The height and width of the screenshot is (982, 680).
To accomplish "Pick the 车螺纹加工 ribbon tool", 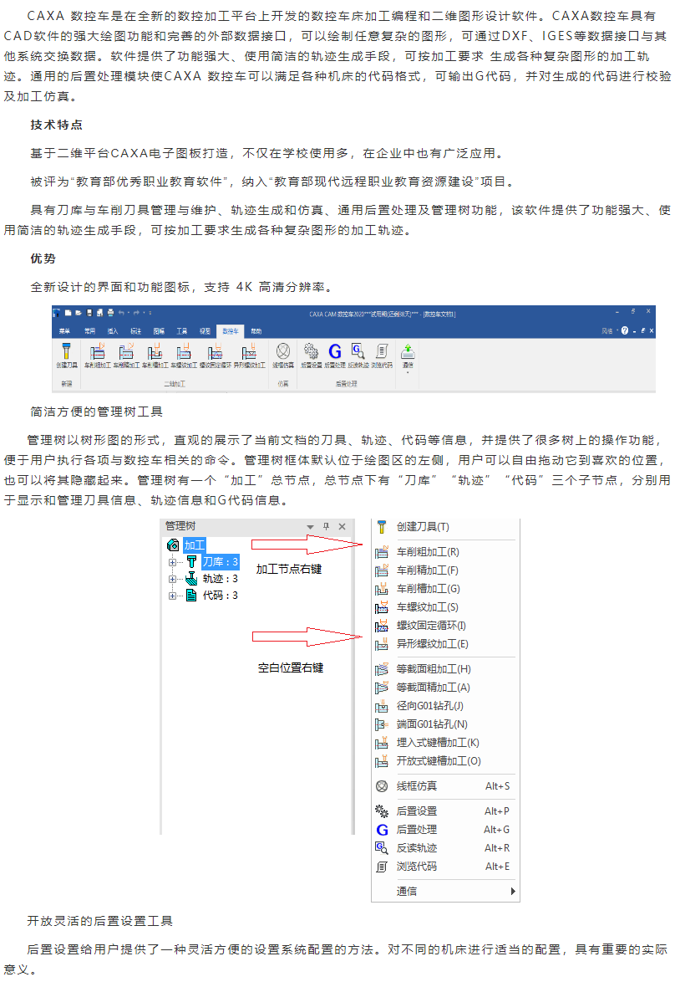I will click(x=184, y=355).
